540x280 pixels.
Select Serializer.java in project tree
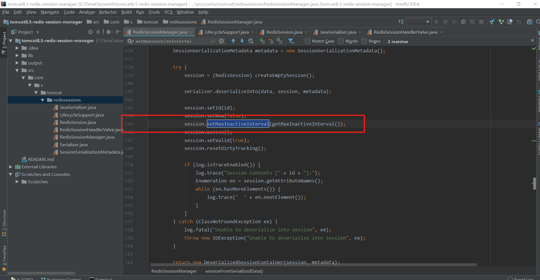click(73, 145)
